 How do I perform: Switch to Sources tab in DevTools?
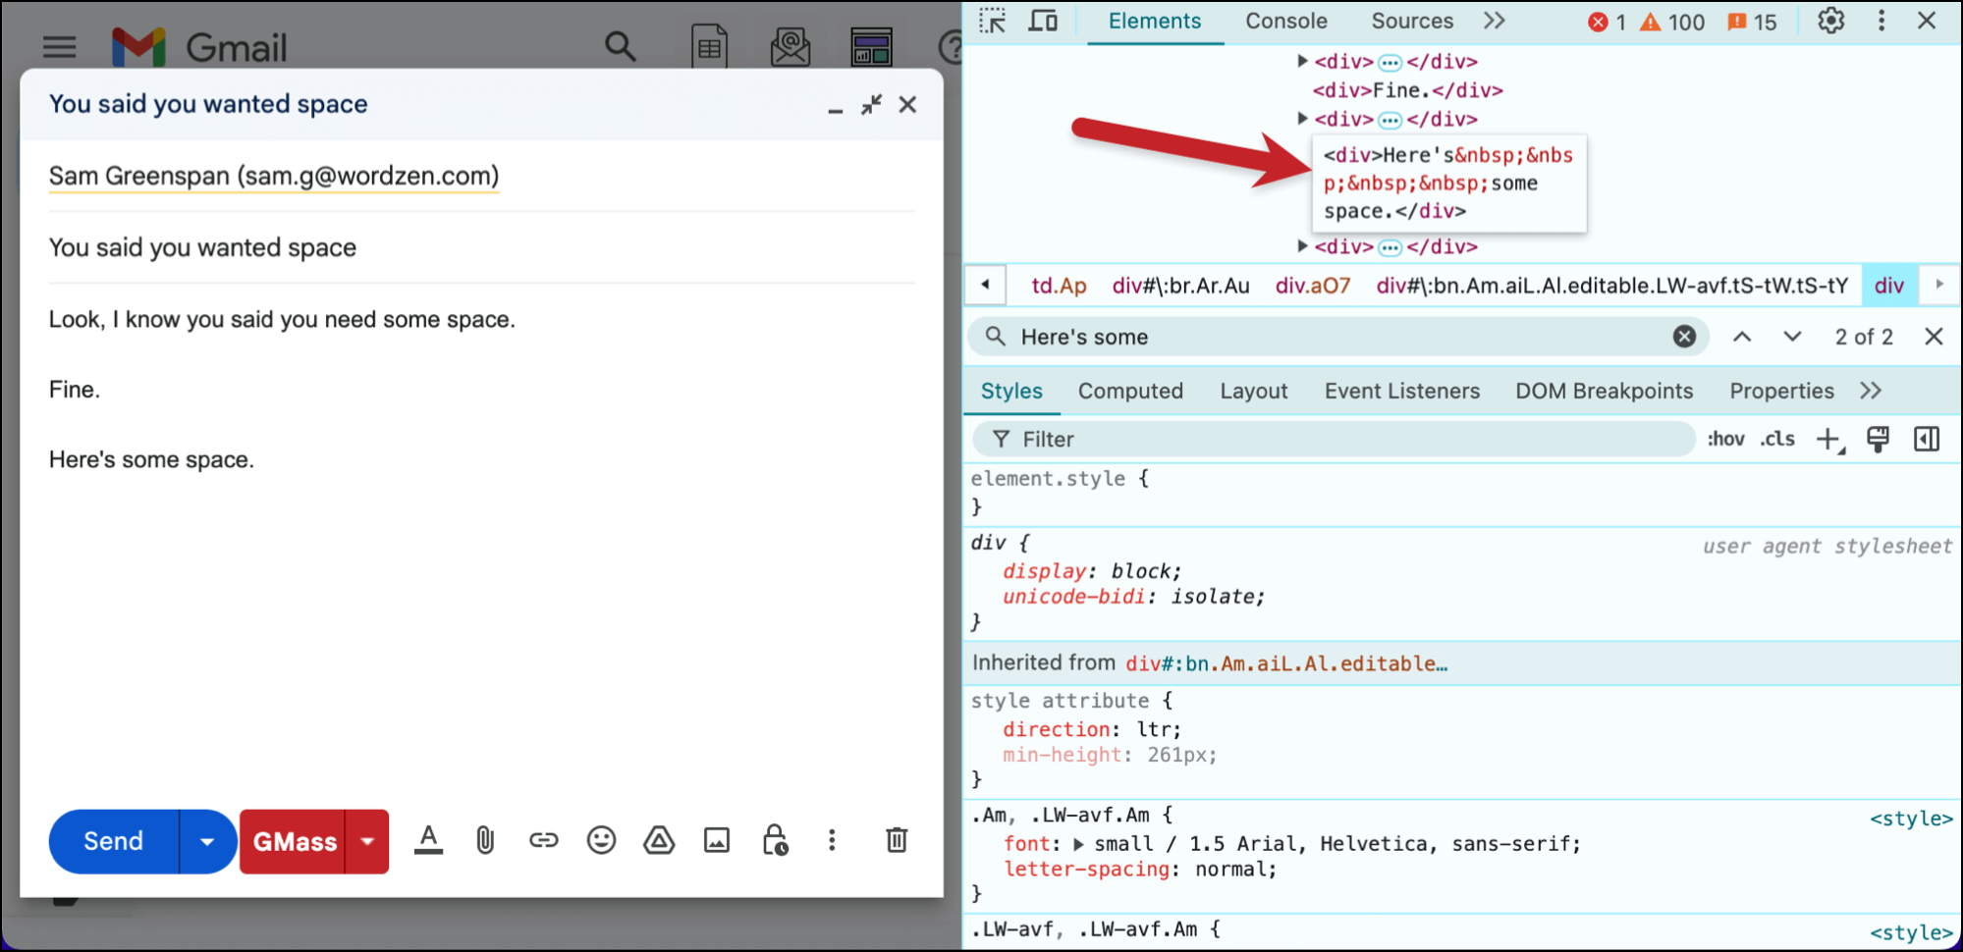[x=1411, y=22]
